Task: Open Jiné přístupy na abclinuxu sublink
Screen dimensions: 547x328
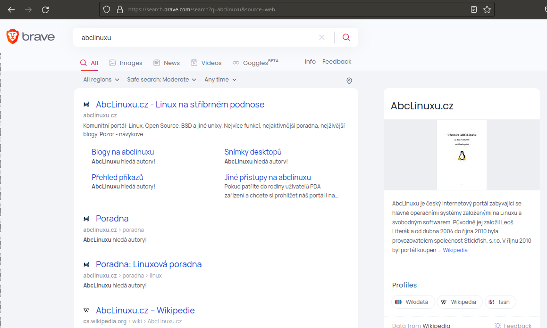Action: pyautogui.click(x=268, y=177)
